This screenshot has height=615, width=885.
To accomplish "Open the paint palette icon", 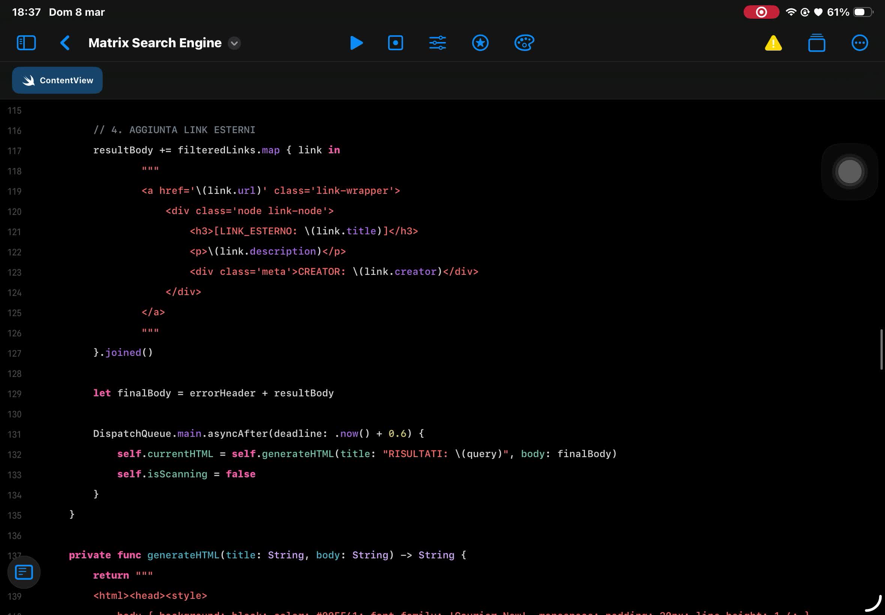I will (x=524, y=43).
